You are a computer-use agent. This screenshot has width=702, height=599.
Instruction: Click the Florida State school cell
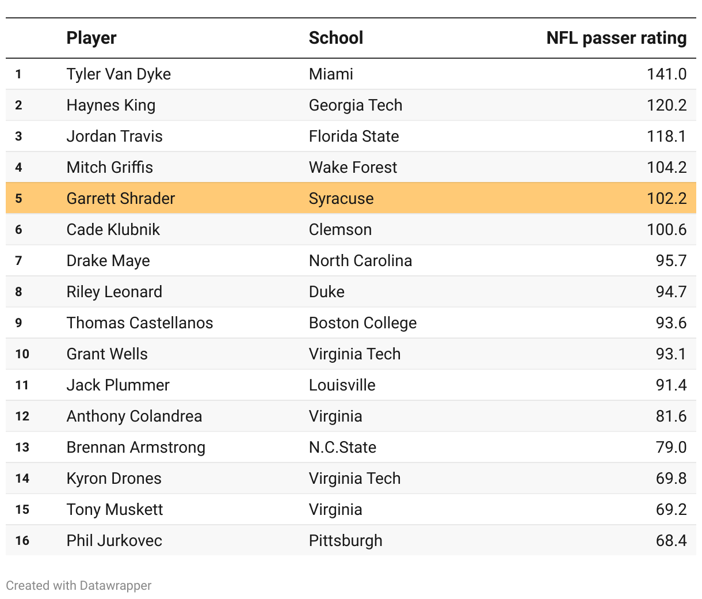click(354, 137)
